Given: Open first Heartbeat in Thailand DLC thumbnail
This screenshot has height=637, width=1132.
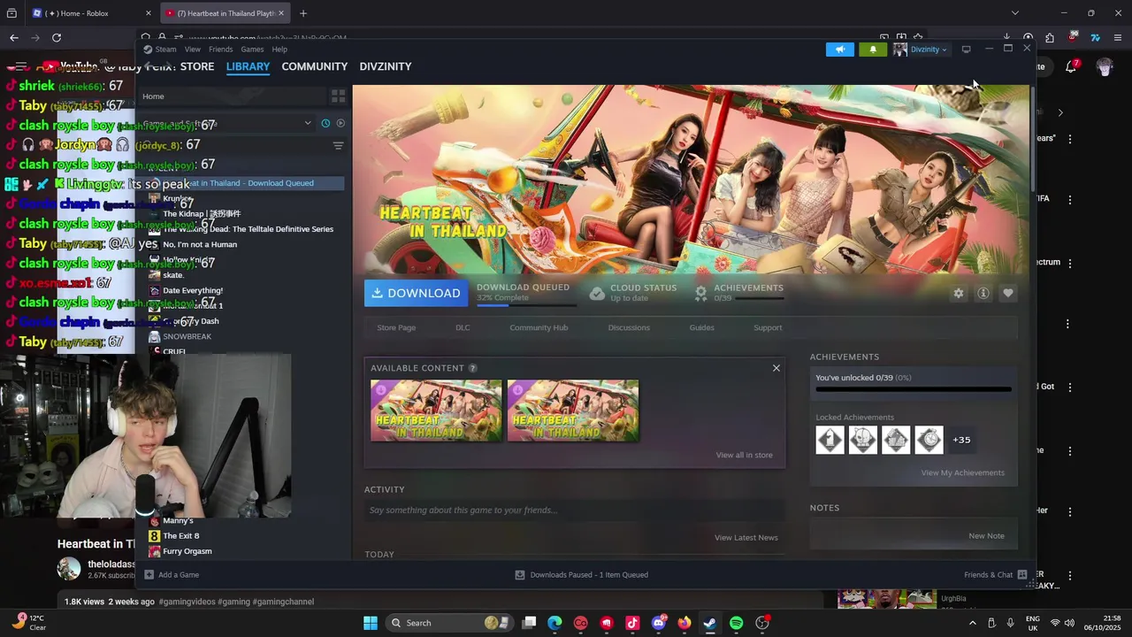Looking at the screenshot, I should [436, 411].
